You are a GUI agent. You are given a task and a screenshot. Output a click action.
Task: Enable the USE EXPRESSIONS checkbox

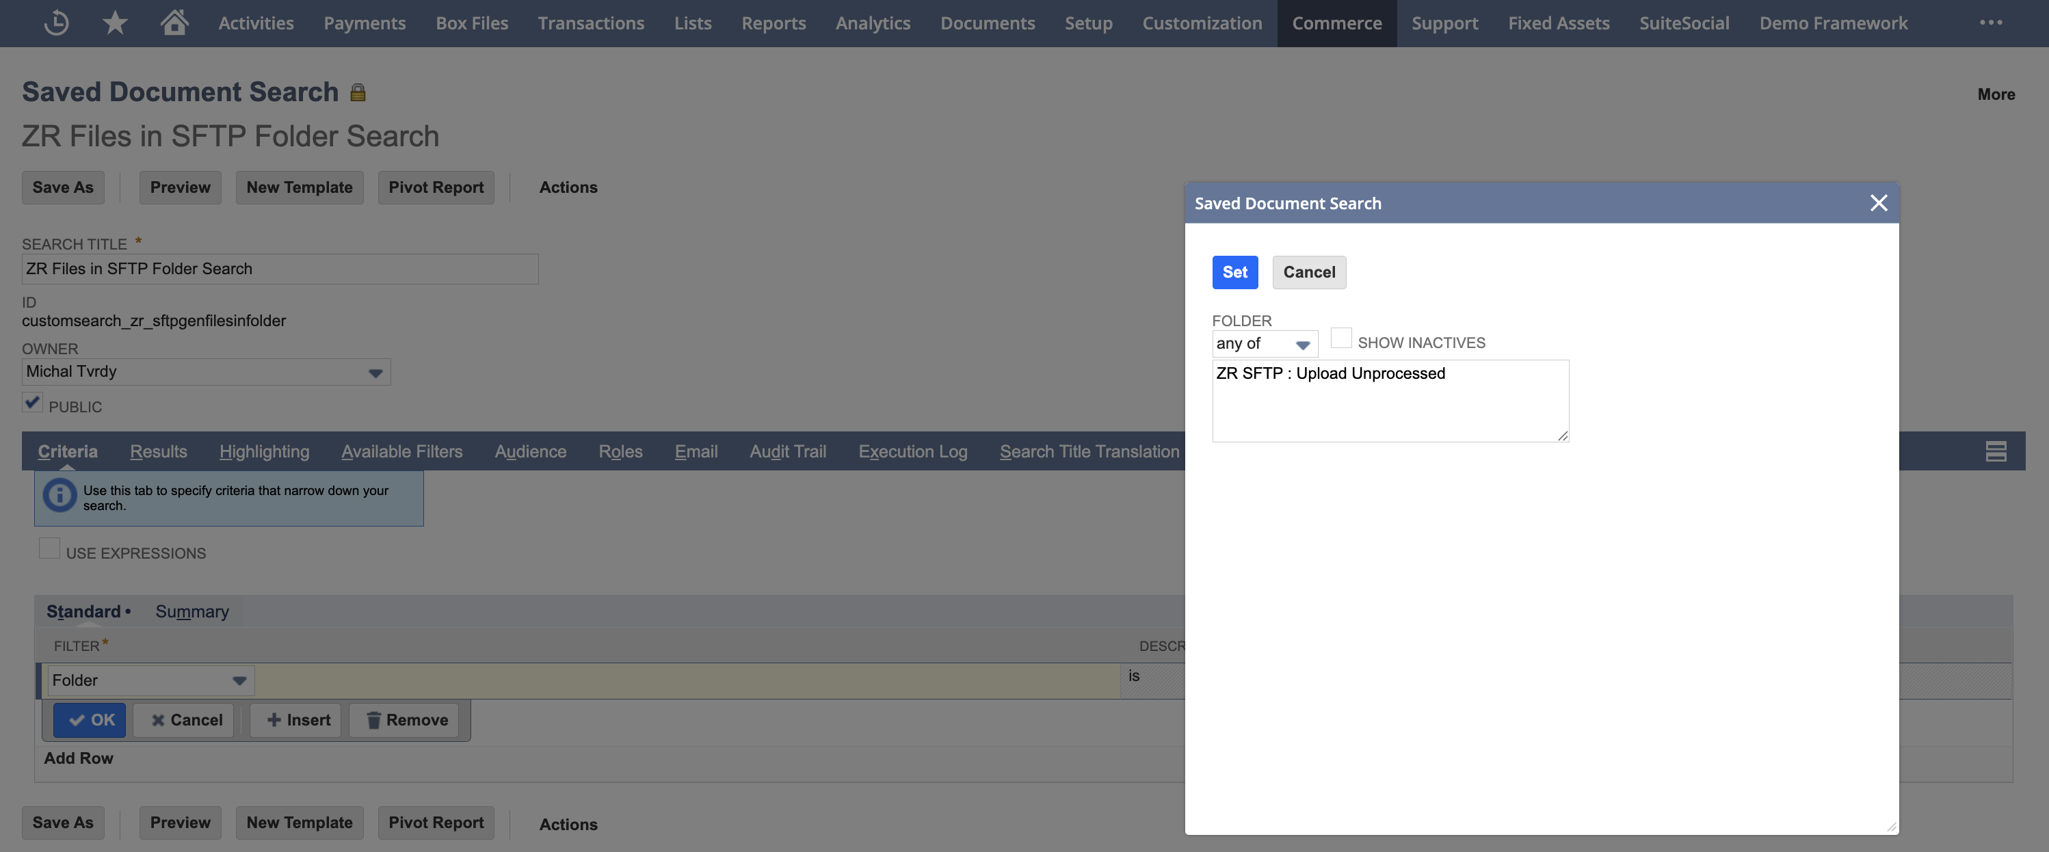point(49,548)
